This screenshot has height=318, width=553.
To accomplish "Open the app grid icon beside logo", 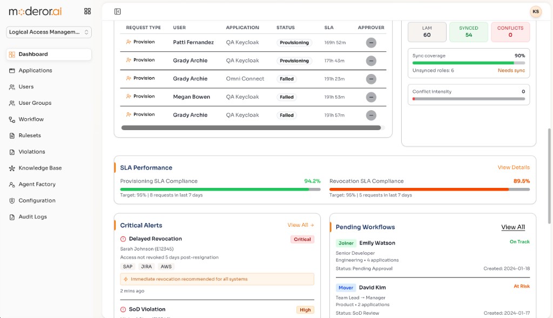I will click(x=87, y=11).
